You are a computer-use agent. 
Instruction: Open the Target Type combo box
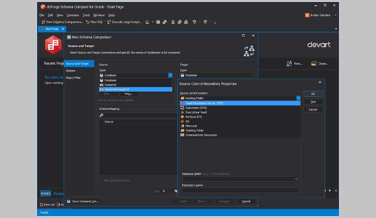tap(216, 75)
